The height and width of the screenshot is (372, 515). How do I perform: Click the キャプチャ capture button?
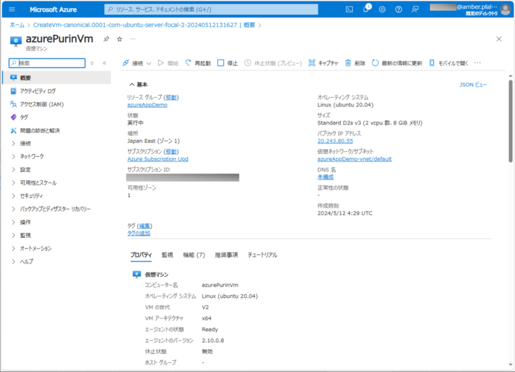[323, 63]
